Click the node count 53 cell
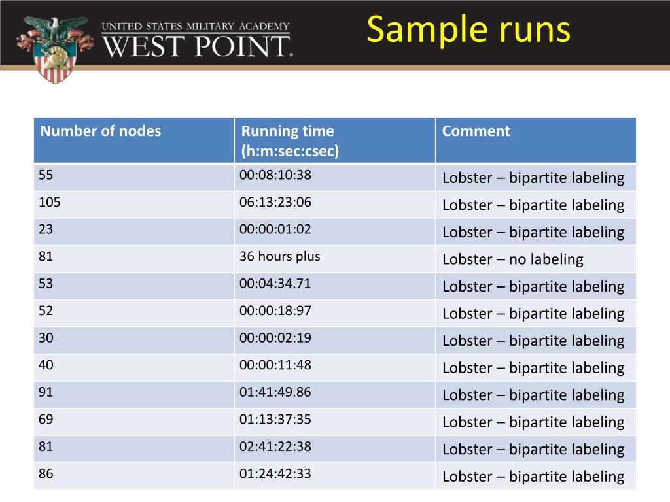 (x=134, y=286)
